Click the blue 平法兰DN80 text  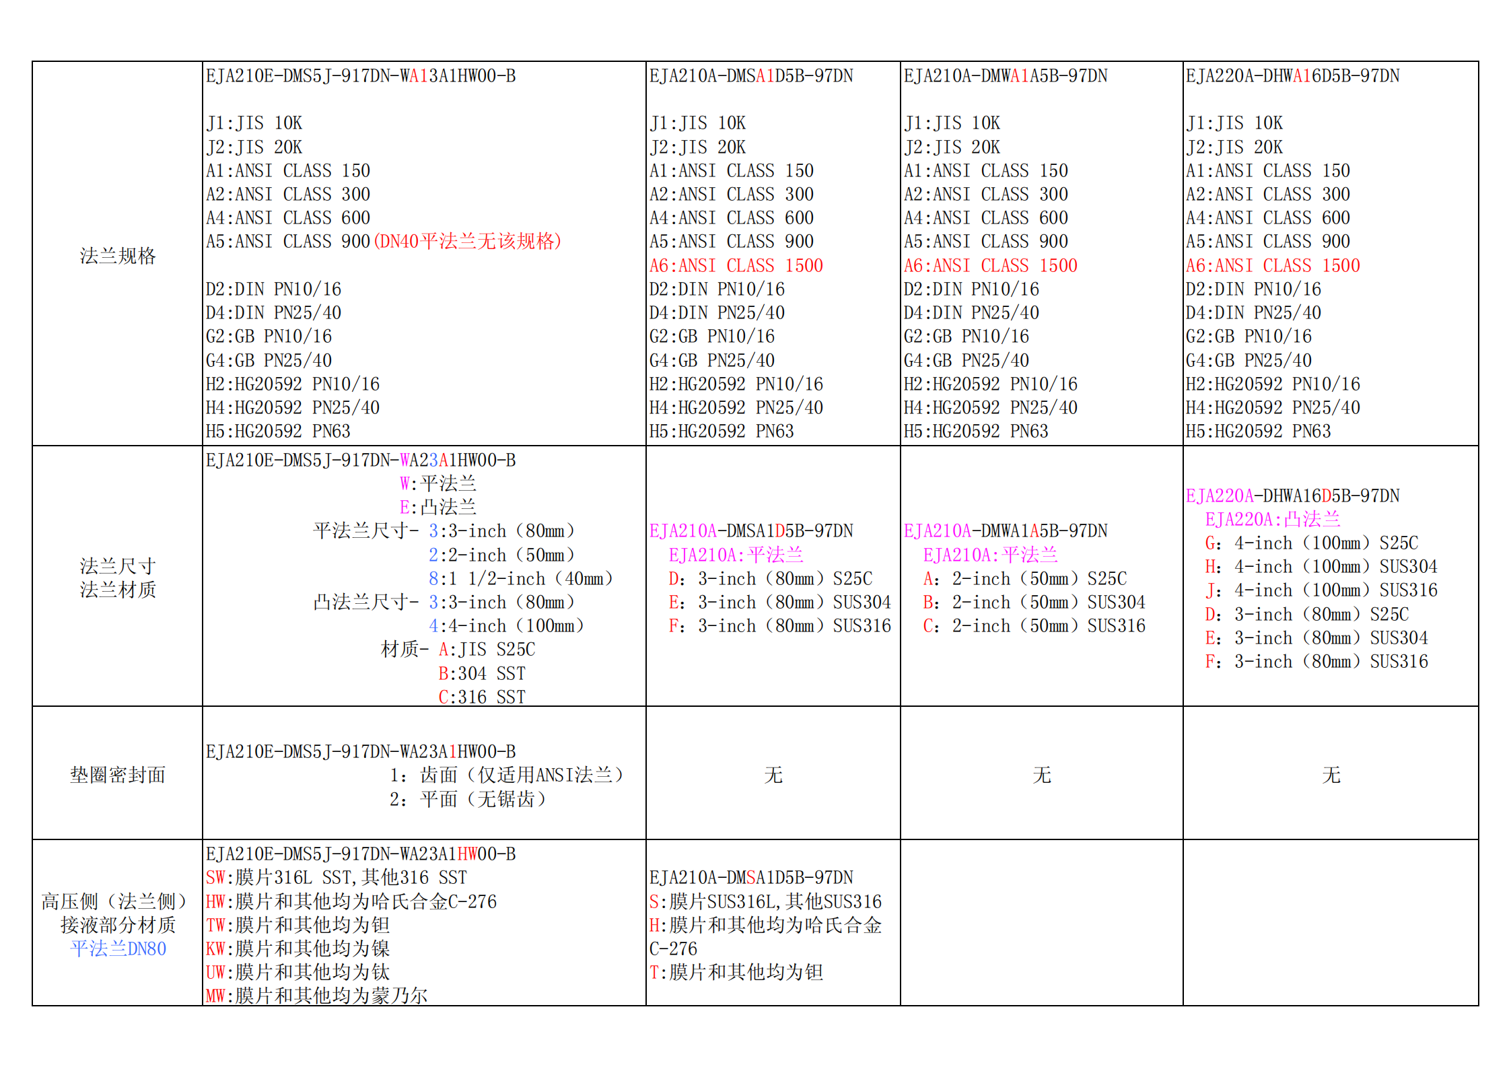coord(118,949)
